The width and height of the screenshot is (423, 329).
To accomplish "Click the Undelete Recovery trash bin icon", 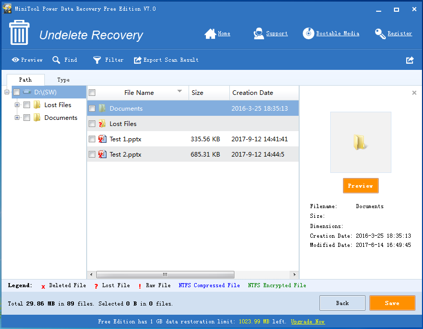I will coord(19,32).
